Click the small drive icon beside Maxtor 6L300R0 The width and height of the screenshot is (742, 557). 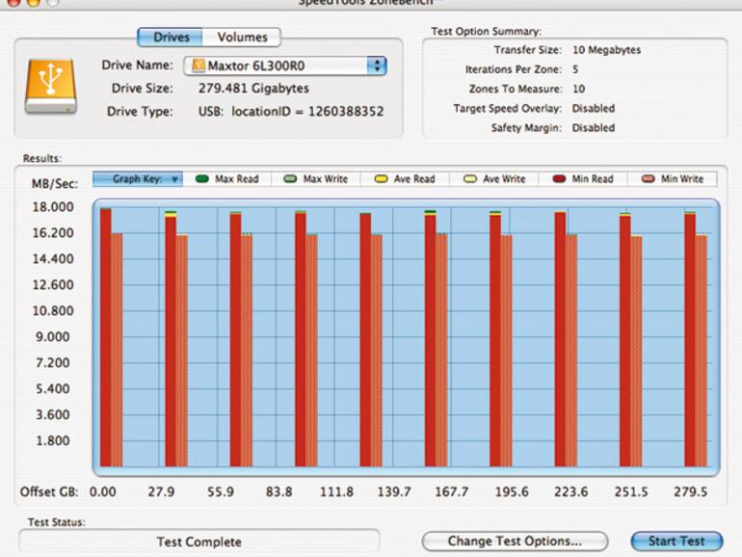[x=199, y=66]
